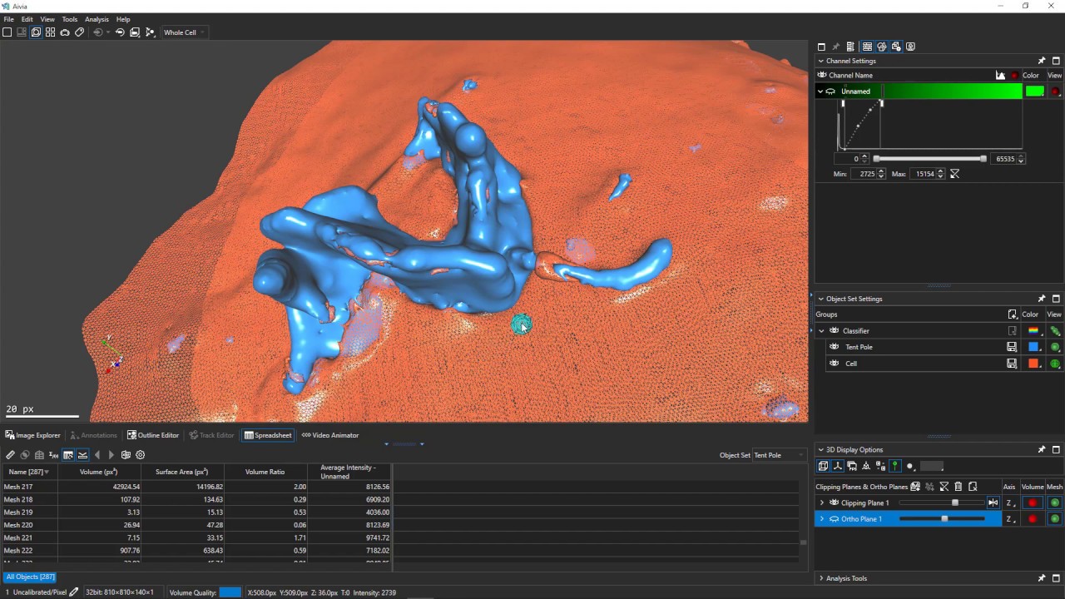Toggle visibility eye of the Unnamed channel

pyautogui.click(x=830, y=92)
